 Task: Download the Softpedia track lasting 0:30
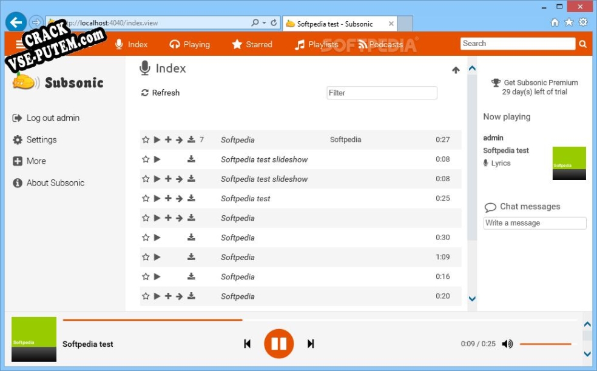[x=191, y=238]
